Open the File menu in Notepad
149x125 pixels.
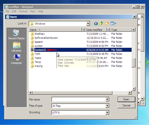click(x=7, y=12)
